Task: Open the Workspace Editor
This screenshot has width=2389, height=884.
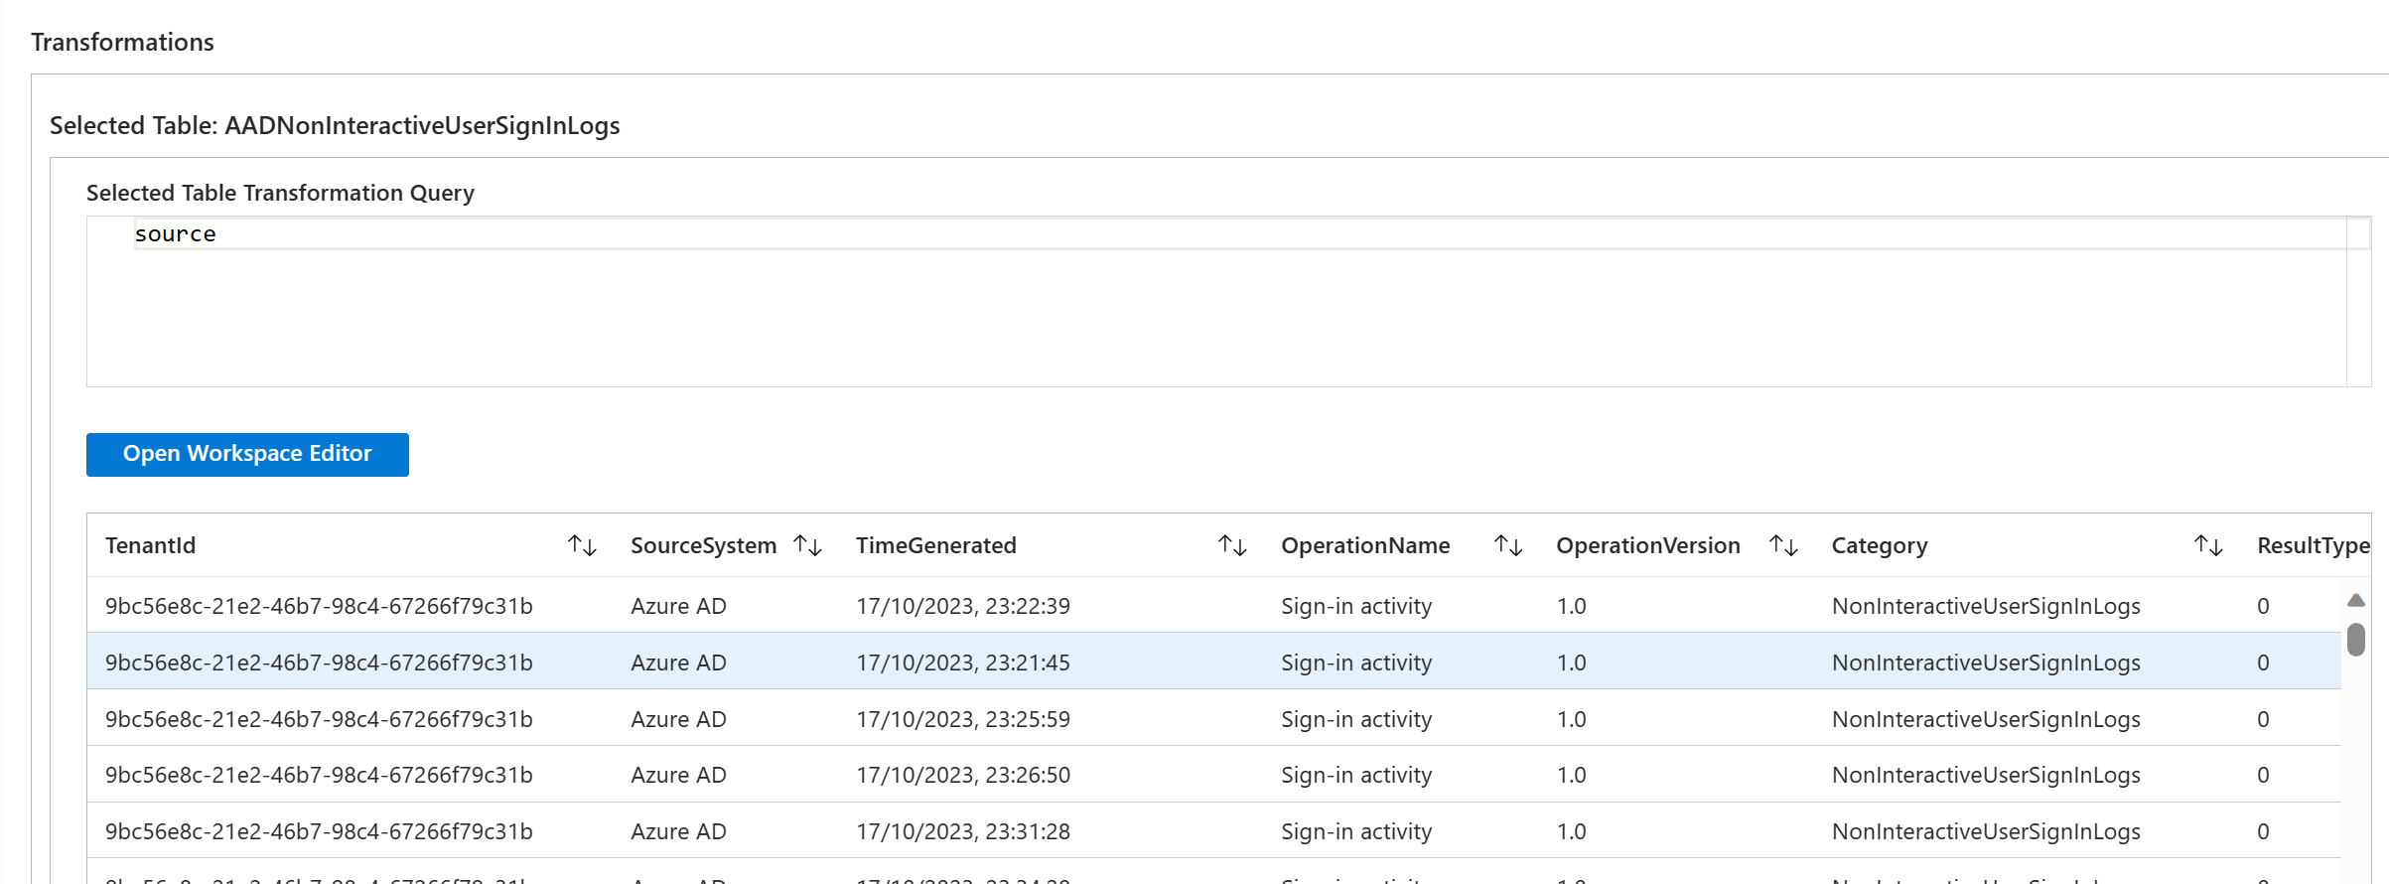Action: (x=247, y=454)
